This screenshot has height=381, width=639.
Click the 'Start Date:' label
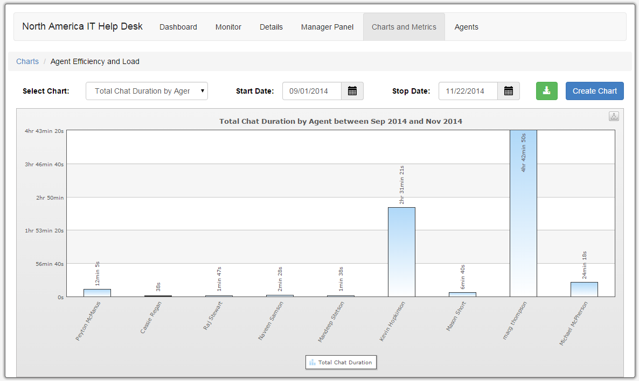point(255,91)
